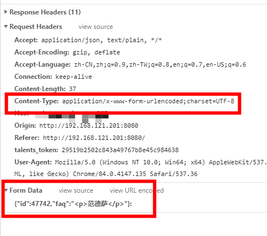Screen dimensions: 267x236
Task: Select the Referer header URL
Action: tap(94, 138)
